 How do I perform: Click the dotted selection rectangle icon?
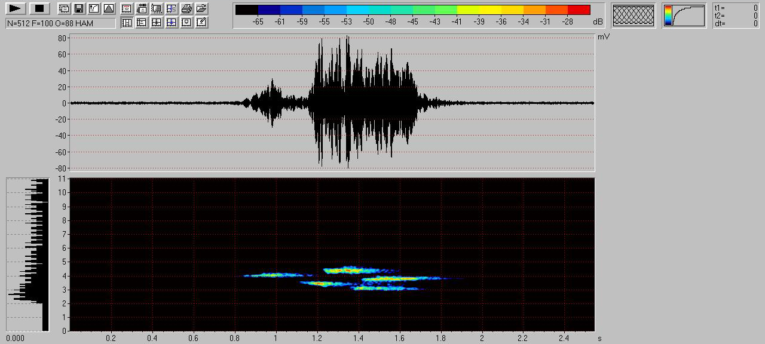(157, 8)
